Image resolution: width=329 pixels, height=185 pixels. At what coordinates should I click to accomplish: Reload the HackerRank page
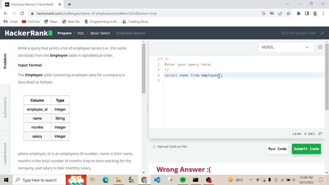pyautogui.click(x=22, y=13)
